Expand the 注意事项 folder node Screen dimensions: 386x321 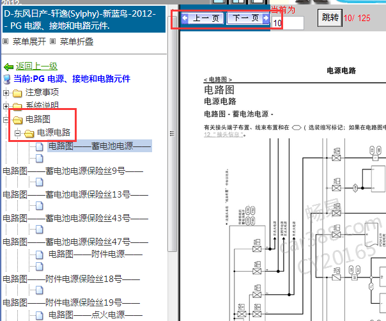tap(6, 93)
